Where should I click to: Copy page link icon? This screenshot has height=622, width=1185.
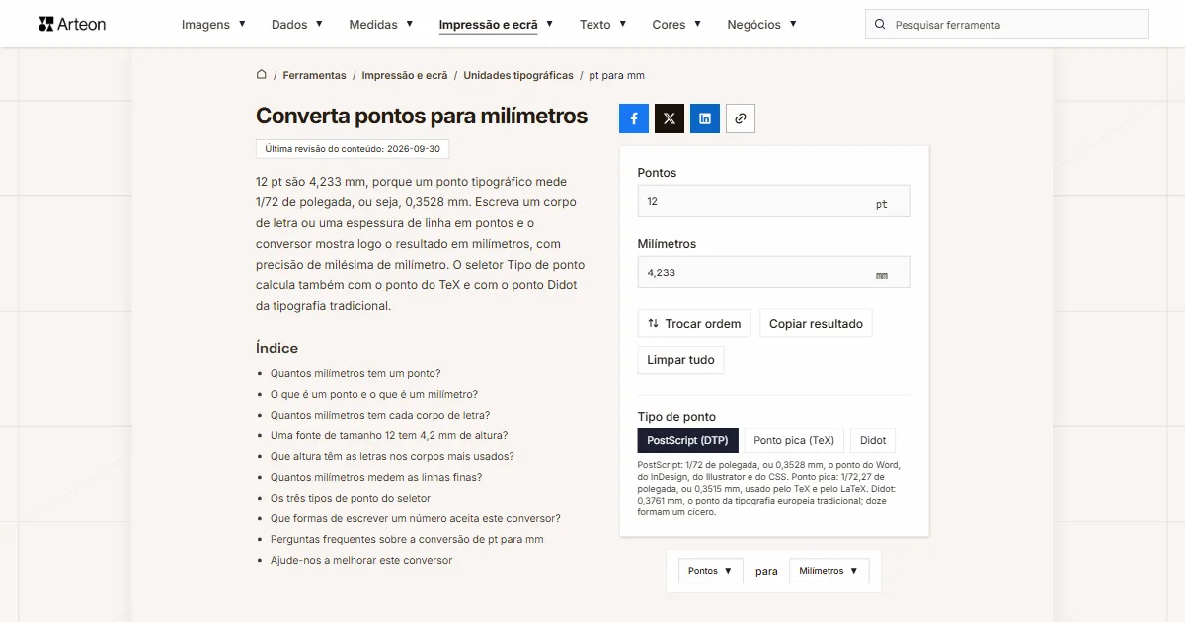point(741,118)
